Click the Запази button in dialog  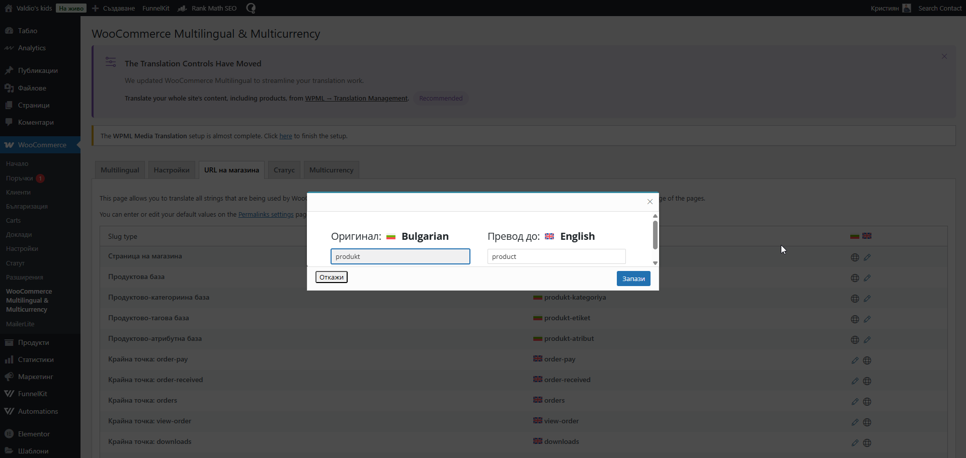633,279
